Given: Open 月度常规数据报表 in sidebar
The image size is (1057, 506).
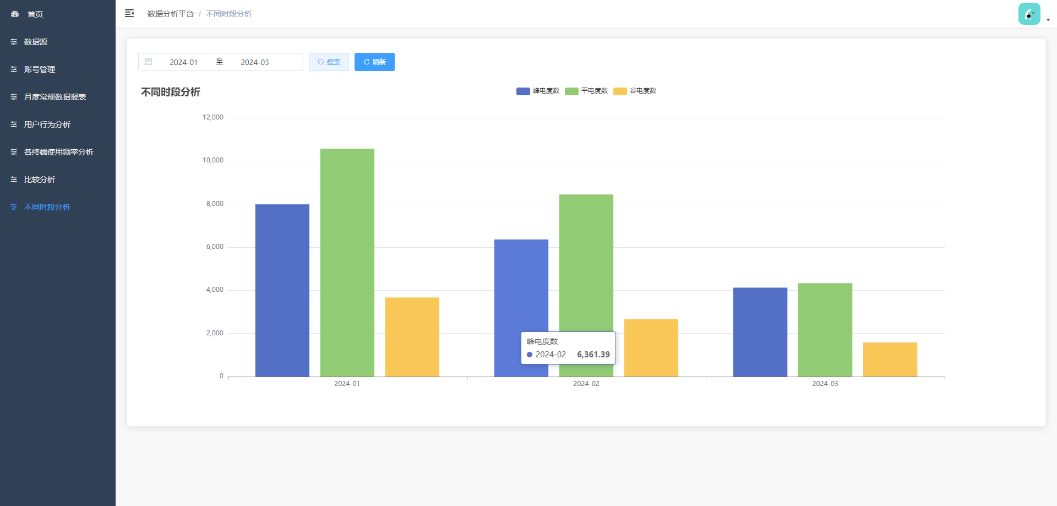Looking at the screenshot, I should point(55,97).
